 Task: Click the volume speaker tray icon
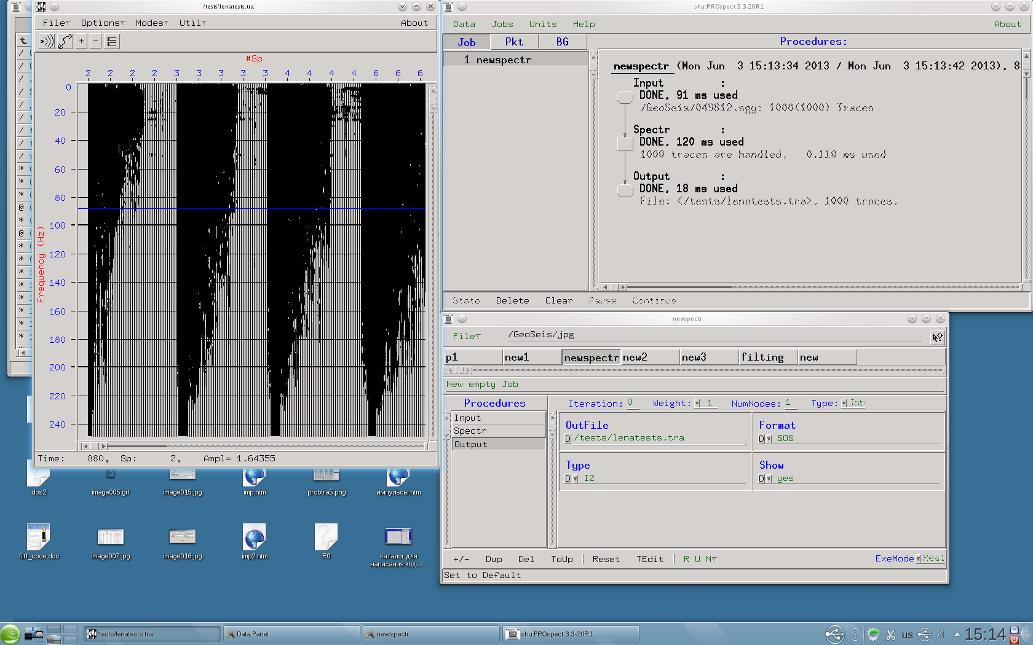tap(941, 634)
